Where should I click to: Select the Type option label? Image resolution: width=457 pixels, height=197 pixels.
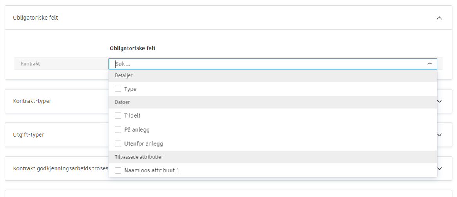(130, 89)
